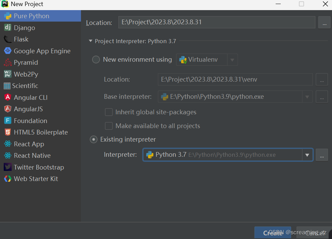332x239 pixels.
Task: Select Existing interpreter radio button
Action: [93, 140]
